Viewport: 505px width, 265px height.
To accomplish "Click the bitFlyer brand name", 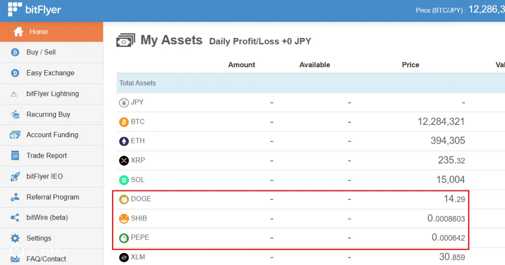I will [x=43, y=10].
